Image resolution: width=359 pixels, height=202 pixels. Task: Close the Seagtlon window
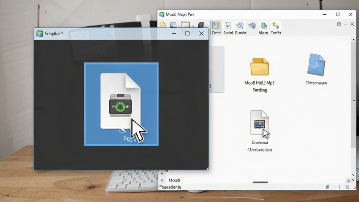pyautogui.click(x=202, y=34)
